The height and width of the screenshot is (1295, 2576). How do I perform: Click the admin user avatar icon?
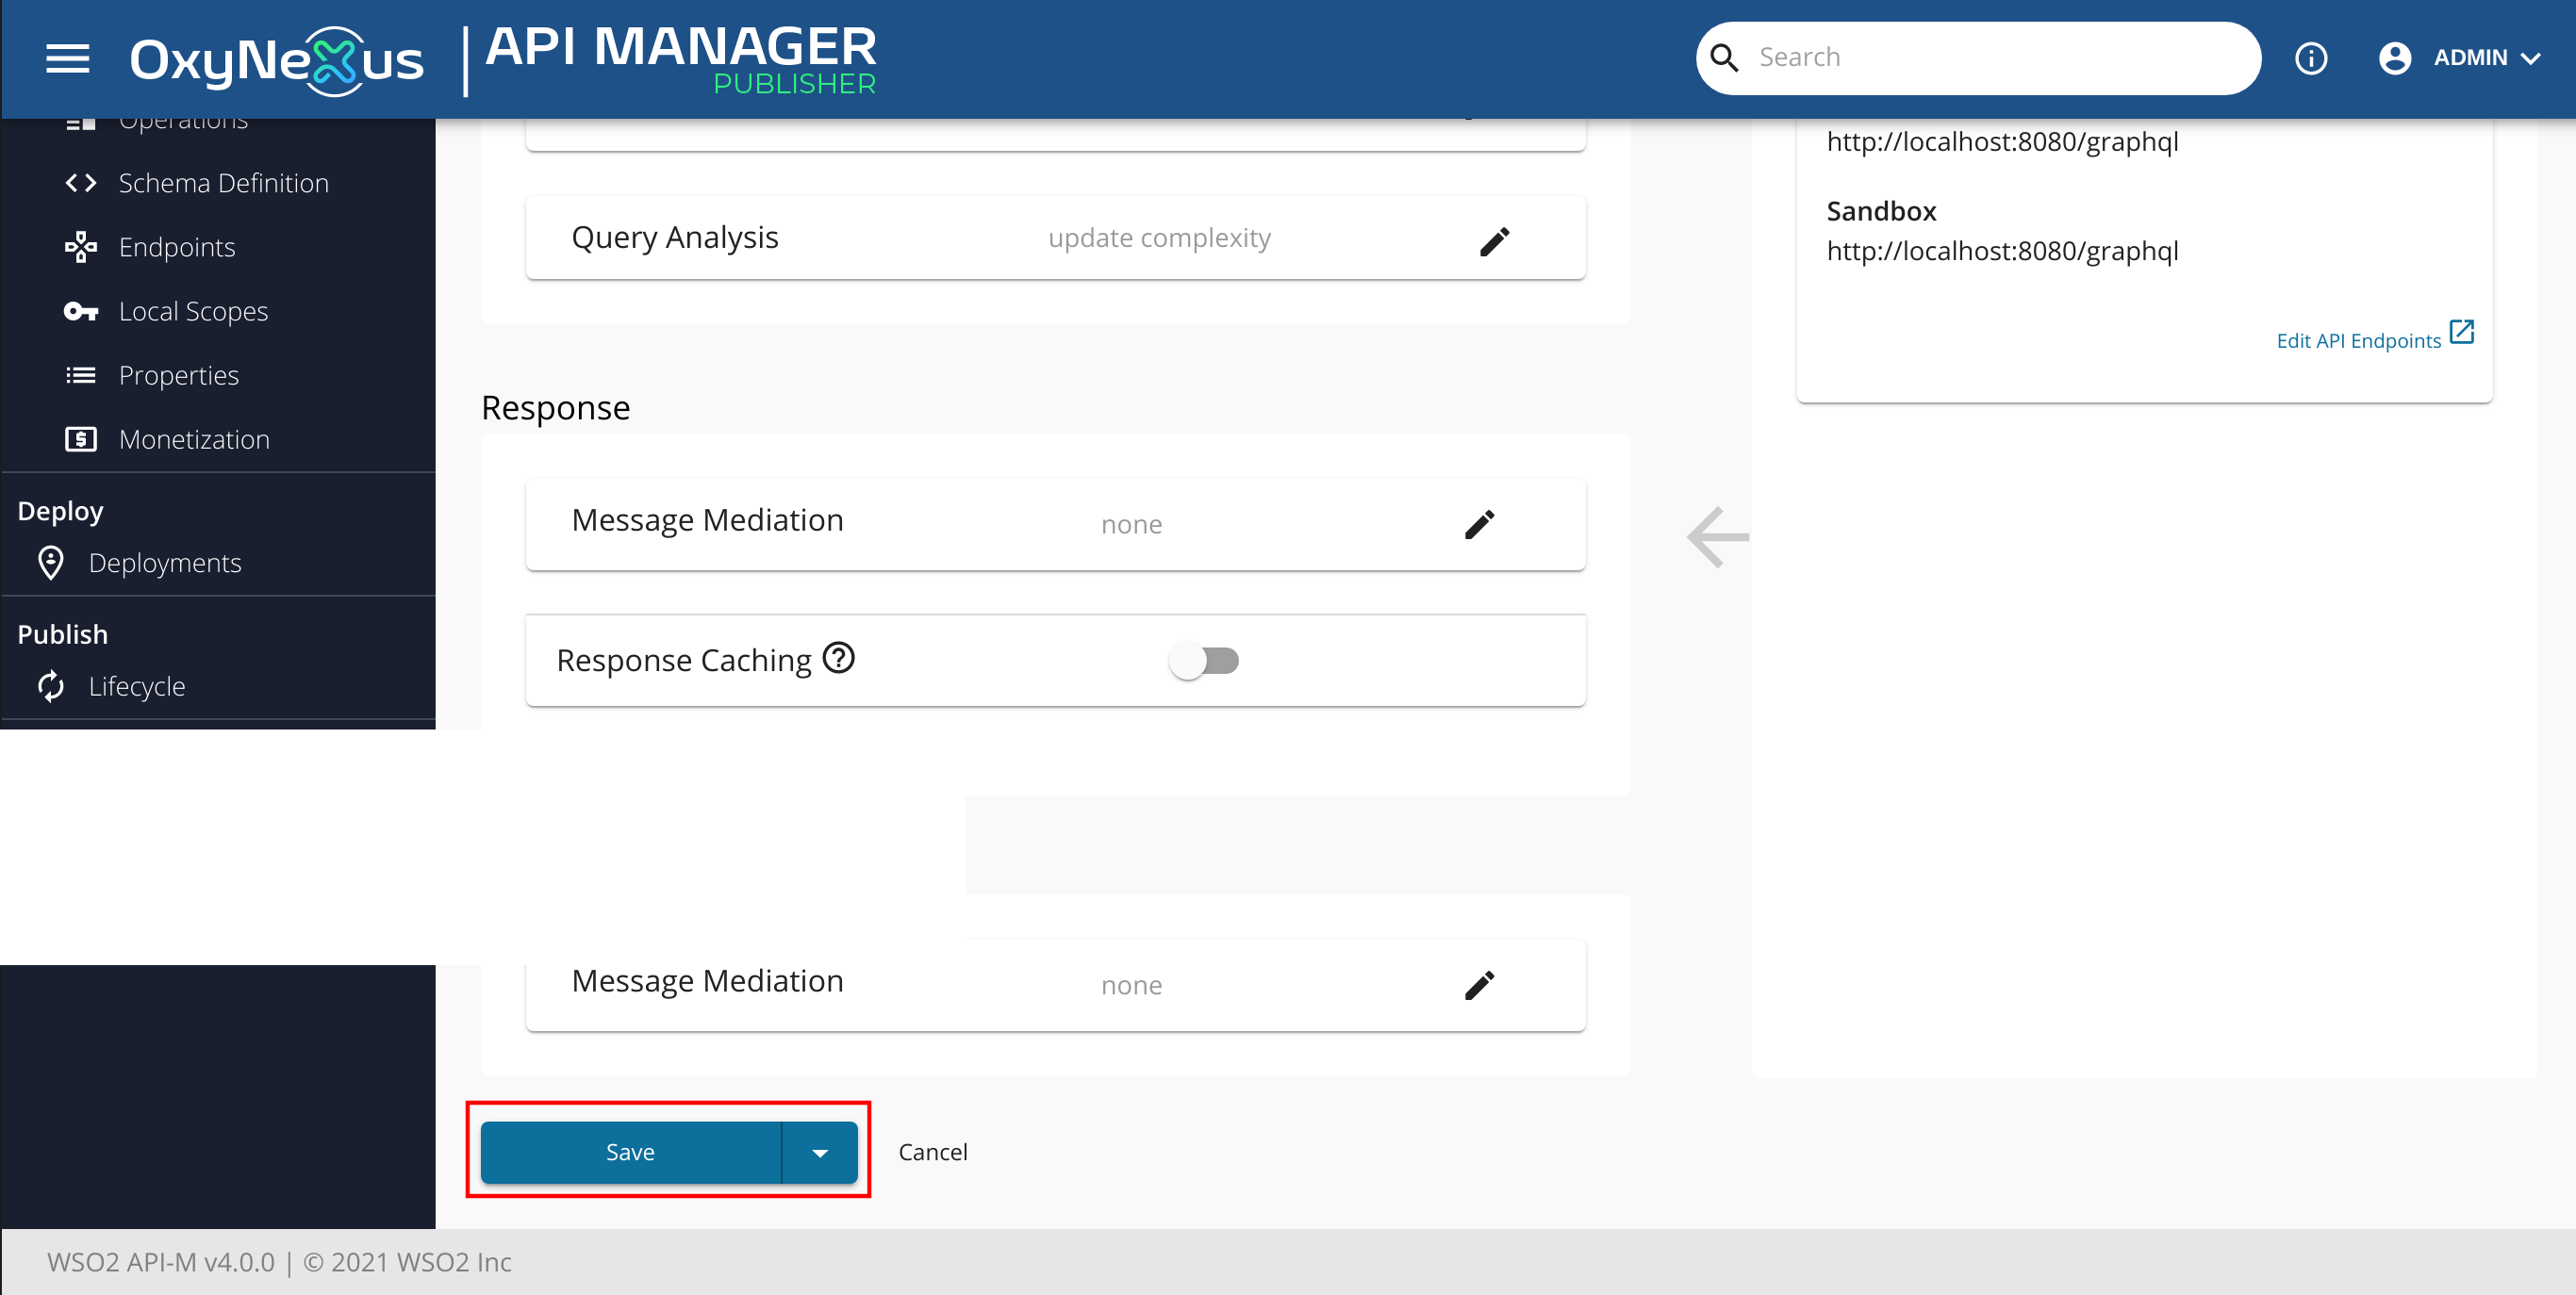(x=2394, y=57)
